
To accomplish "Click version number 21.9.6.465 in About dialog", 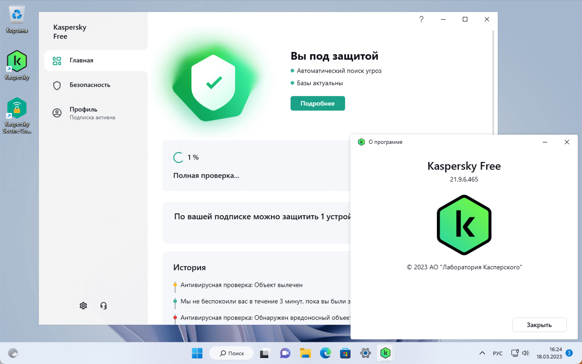I will tap(464, 179).
